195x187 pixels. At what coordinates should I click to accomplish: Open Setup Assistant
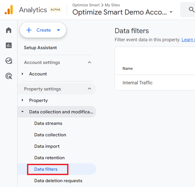[41, 48]
